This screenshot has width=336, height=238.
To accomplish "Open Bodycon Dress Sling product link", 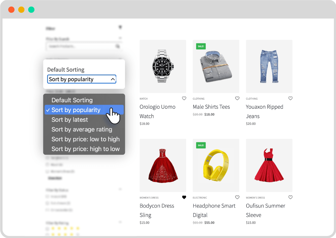I will coord(157,210).
